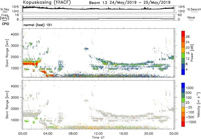
Task: Click the 2000 tick in velocity panel
Action: point(15,109)
